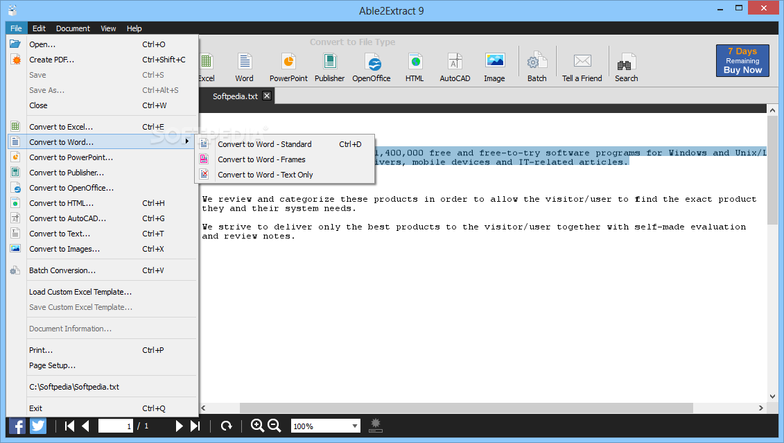The height and width of the screenshot is (443, 784).
Task: Click the Able2Extract title bar app icon
Action: point(12,10)
